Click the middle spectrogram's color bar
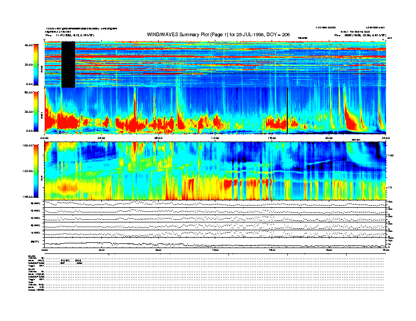The image size is (416, 321). click(36, 111)
